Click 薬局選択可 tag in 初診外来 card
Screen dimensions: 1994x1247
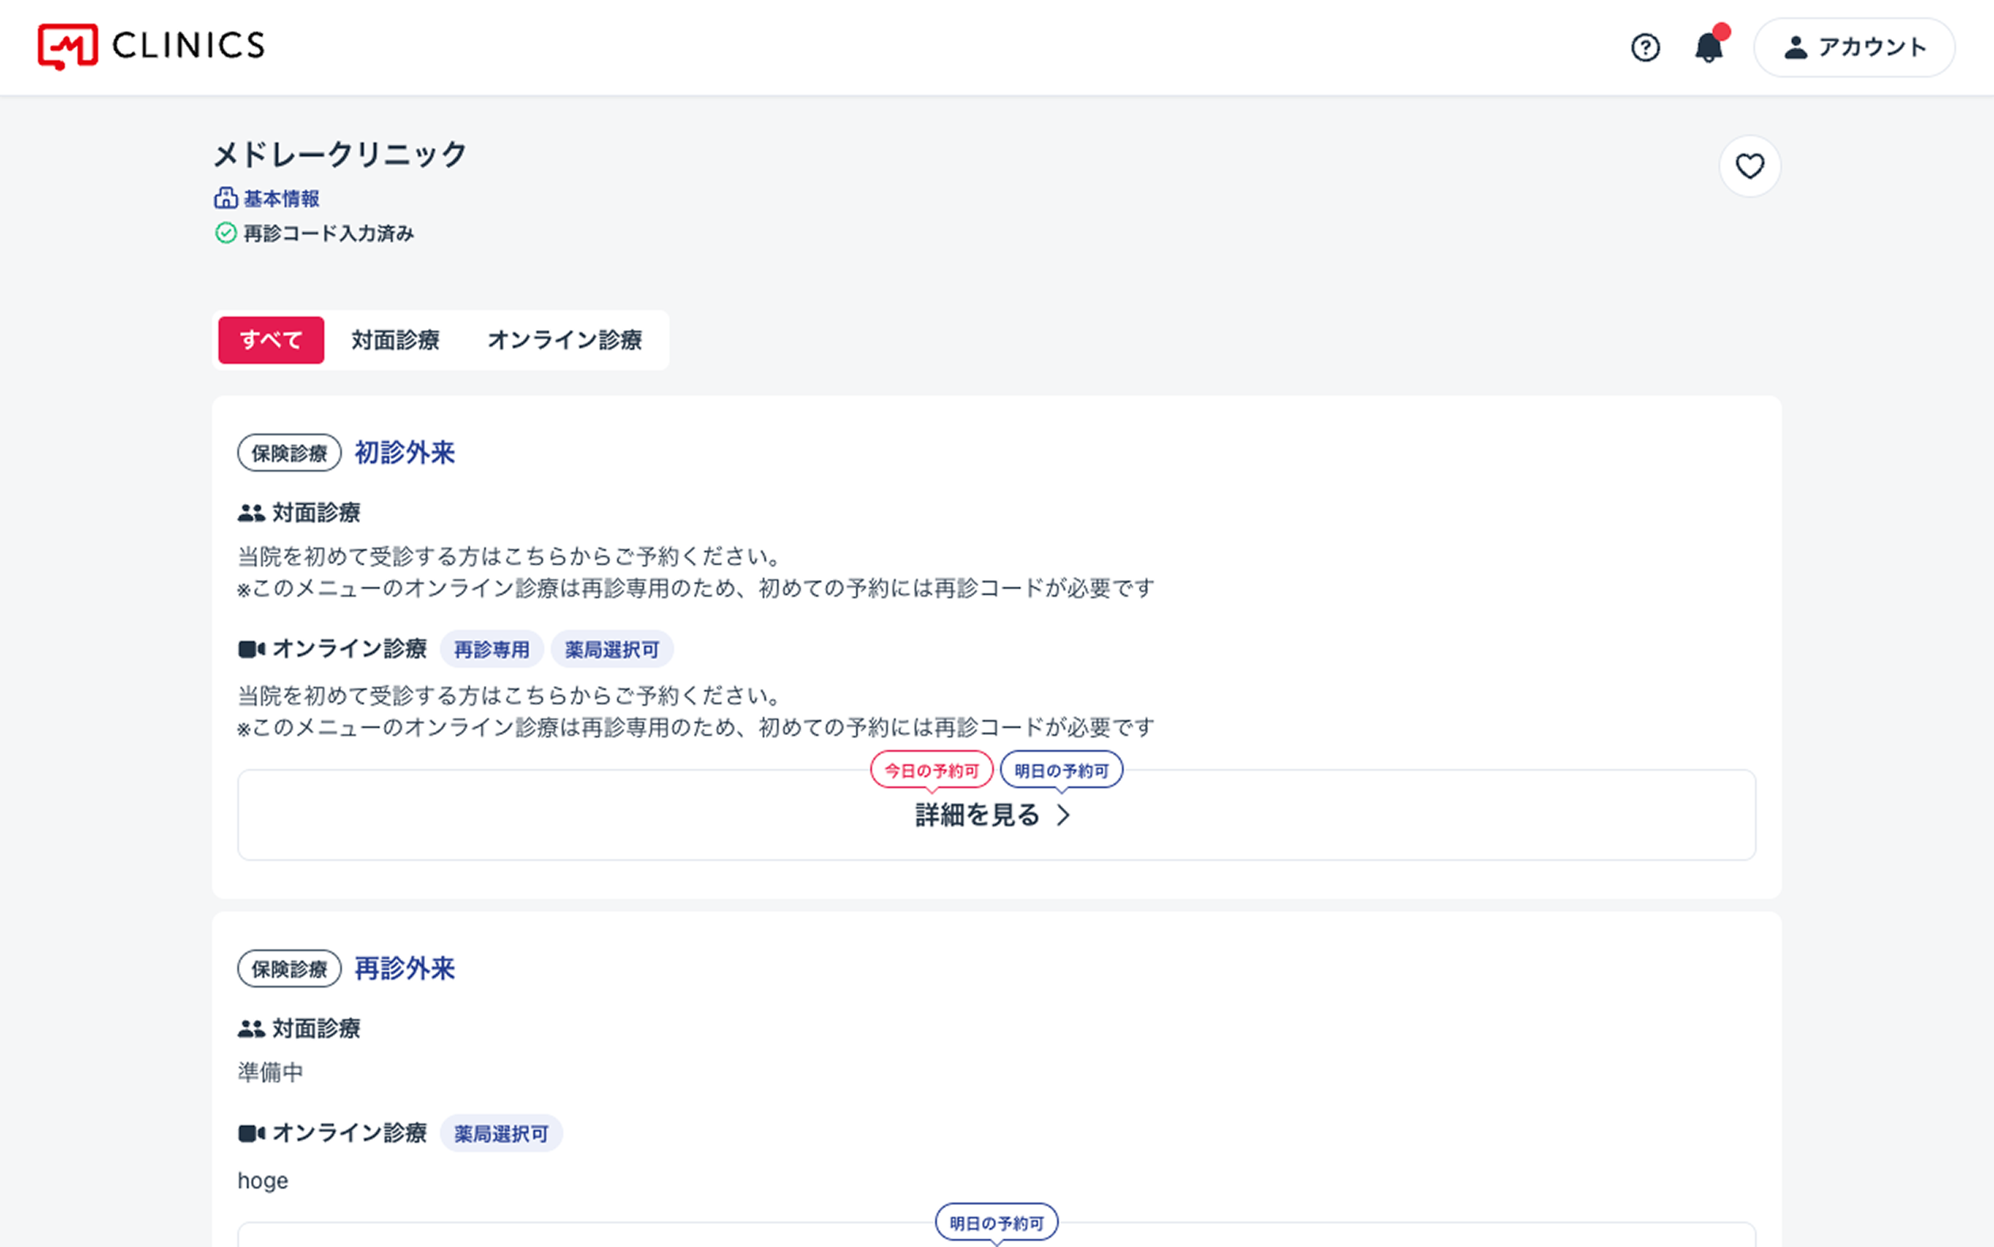[x=612, y=650]
